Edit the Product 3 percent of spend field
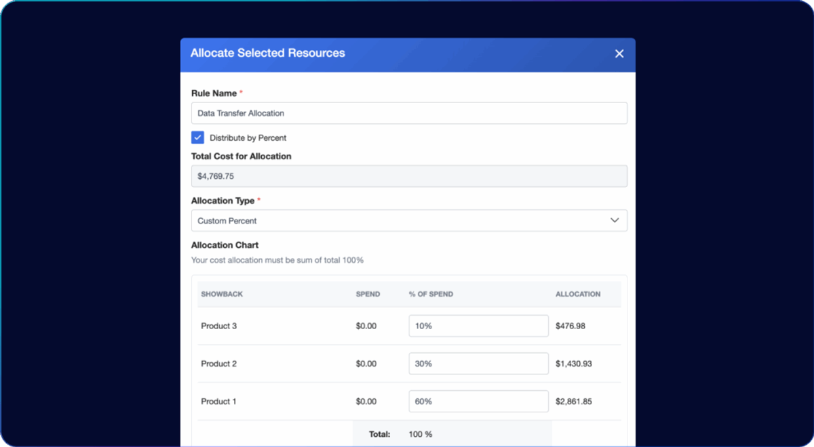The width and height of the screenshot is (814, 447). pyautogui.click(x=478, y=326)
